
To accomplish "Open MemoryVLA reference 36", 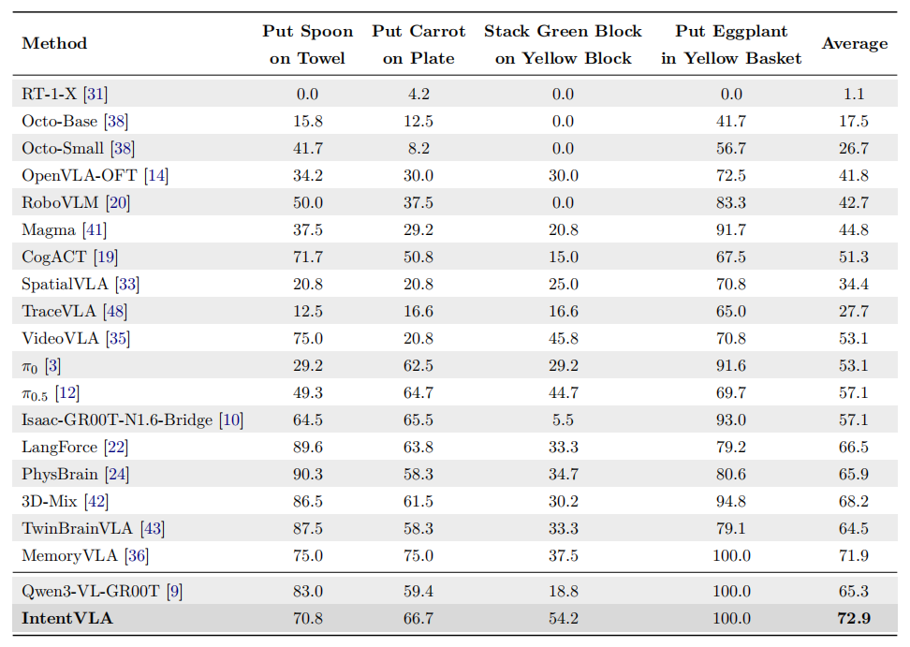I will pos(137,556).
